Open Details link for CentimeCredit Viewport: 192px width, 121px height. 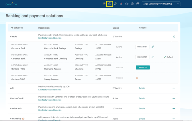click(x=142, y=98)
